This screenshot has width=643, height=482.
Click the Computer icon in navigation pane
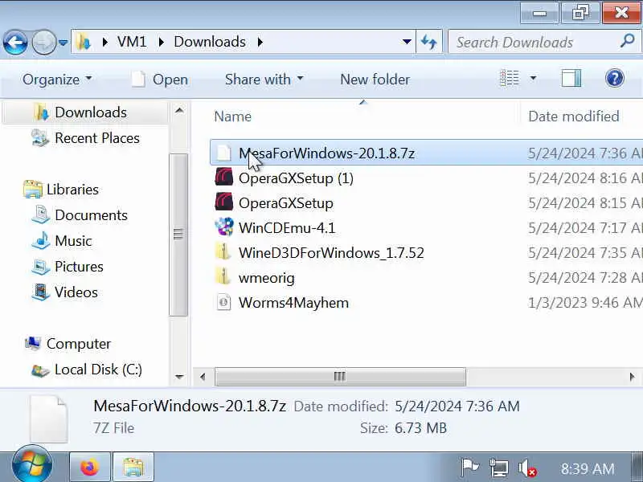33,343
